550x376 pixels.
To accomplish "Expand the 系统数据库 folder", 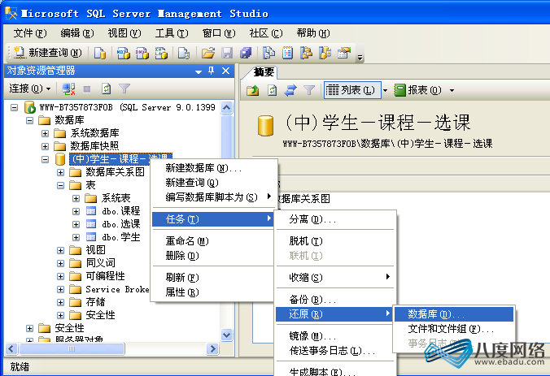I will (46, 133).
